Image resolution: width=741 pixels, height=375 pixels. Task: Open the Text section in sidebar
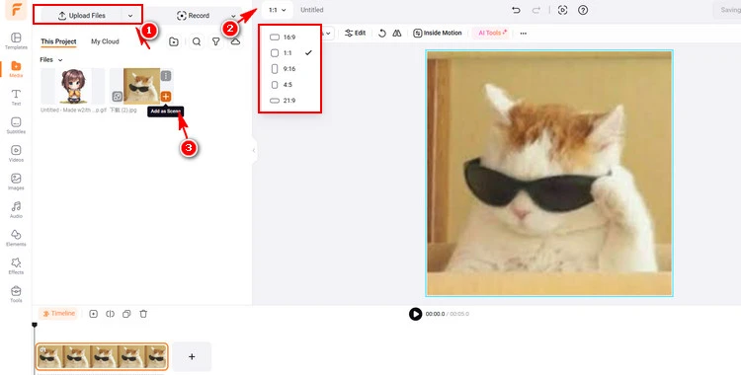point(16,97)
